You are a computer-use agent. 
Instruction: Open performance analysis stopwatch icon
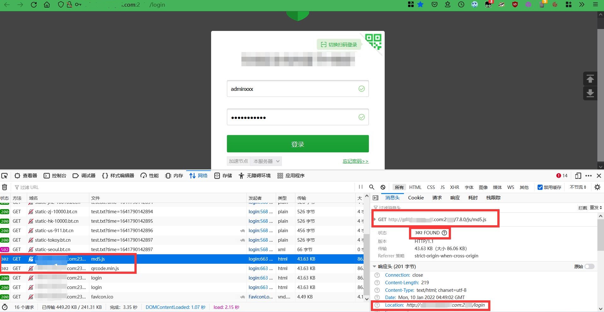(5, 307)
